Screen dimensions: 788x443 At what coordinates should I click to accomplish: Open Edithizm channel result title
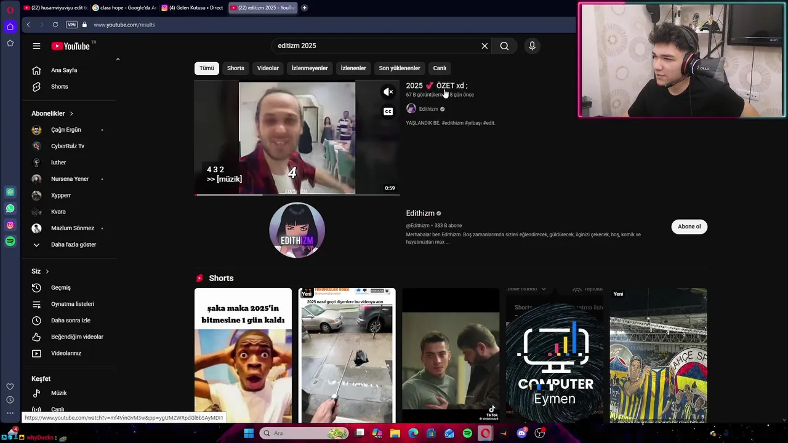click(420, 213)
